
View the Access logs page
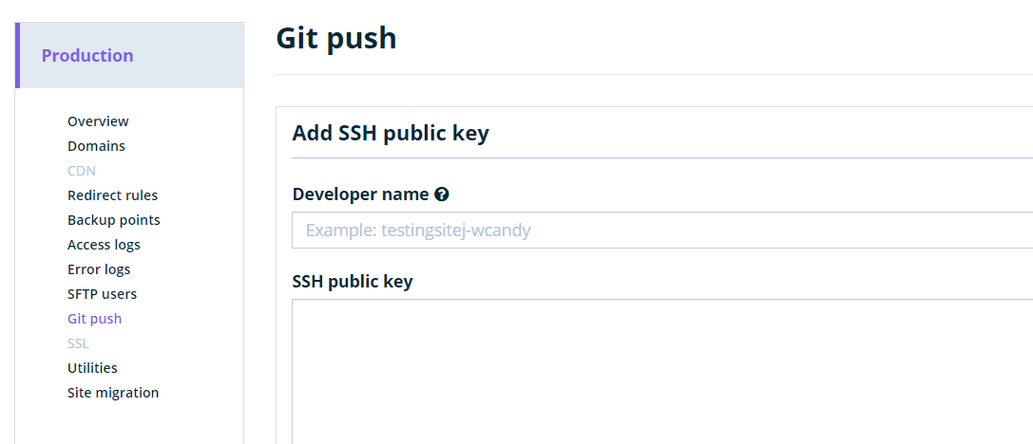104,245
